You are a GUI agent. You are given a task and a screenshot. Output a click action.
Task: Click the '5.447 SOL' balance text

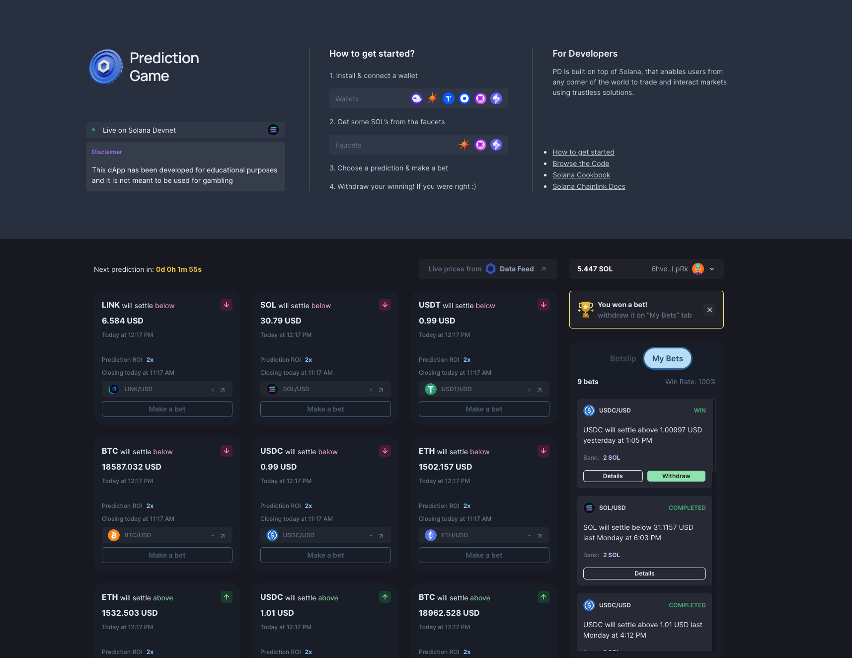click(x=595, y=269)
